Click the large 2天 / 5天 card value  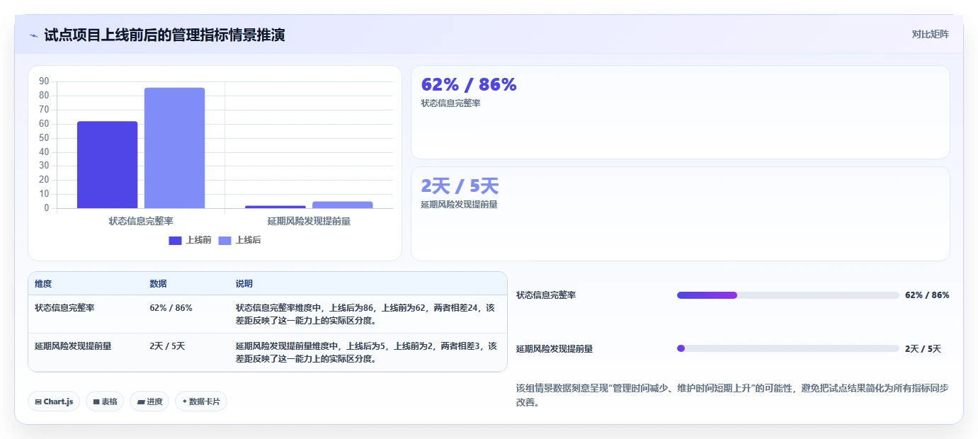460,186
